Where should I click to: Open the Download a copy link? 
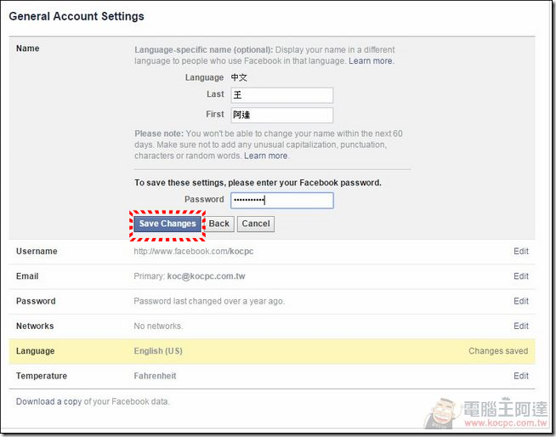pos(49,401)
